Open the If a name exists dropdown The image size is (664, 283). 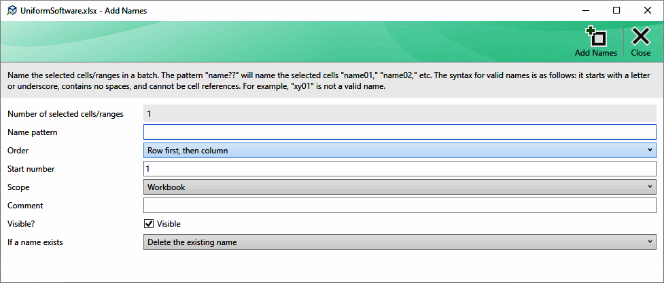click(x=400, y=242)
